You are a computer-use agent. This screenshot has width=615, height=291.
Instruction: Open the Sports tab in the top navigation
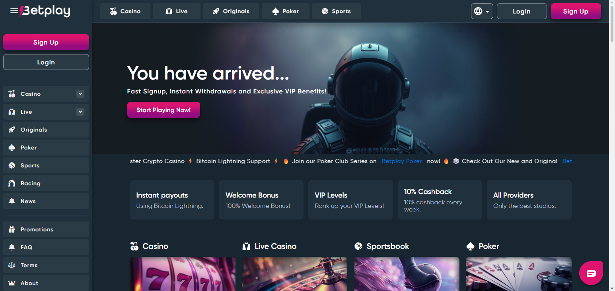(x=336, y=11)
